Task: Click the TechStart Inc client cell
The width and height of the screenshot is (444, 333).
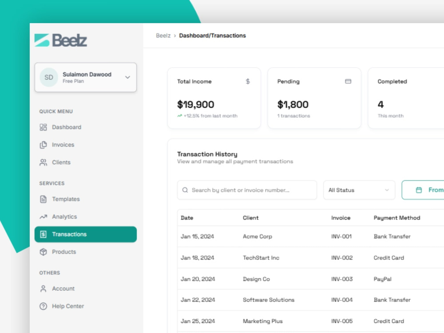Action: pyautogui.click(x=261, y=258)
